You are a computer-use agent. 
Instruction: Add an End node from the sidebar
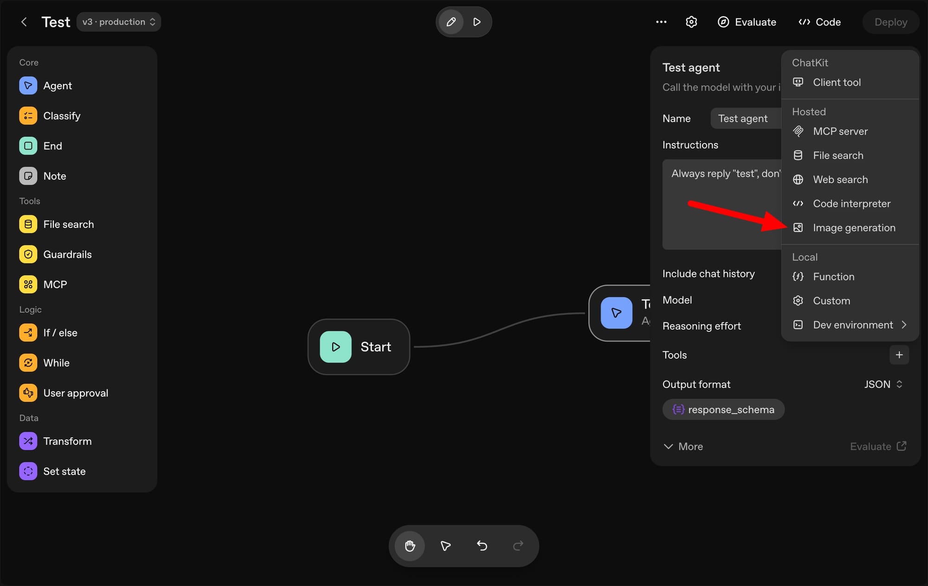click(52, 145)
